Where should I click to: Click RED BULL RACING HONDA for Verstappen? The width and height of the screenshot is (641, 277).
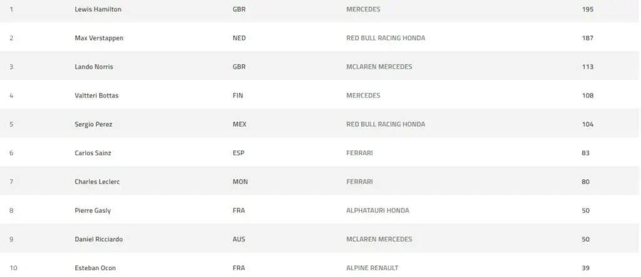[386, 38]
